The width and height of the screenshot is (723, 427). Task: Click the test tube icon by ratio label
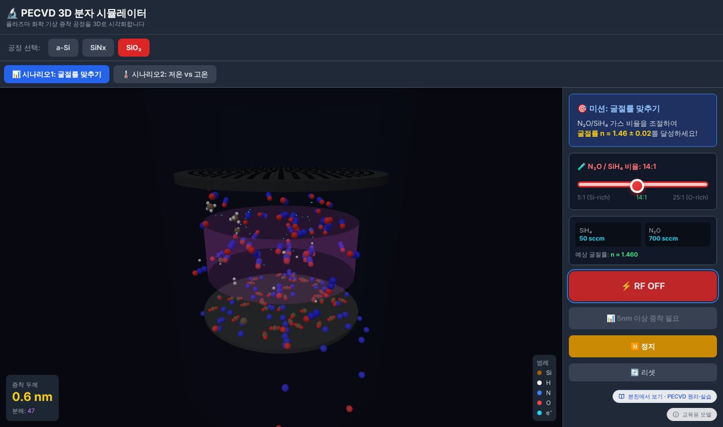tap(581, 167)
